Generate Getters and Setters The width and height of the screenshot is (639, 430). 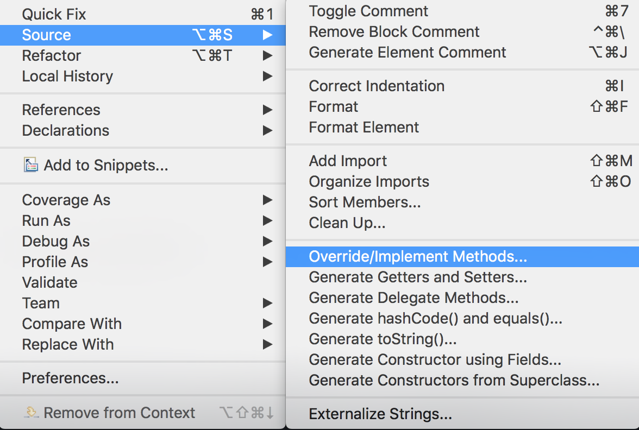(x=417, y=277)
